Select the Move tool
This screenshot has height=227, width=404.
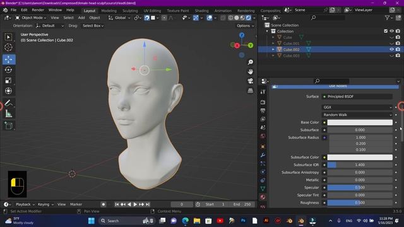click(9, 59)
